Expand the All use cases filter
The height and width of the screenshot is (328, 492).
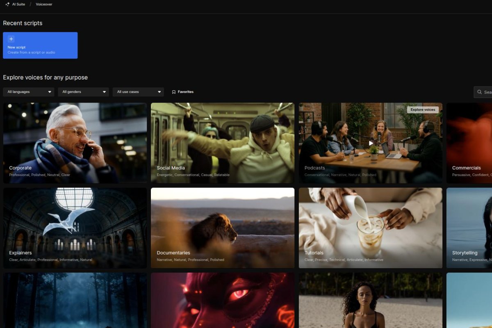point(138,91)
